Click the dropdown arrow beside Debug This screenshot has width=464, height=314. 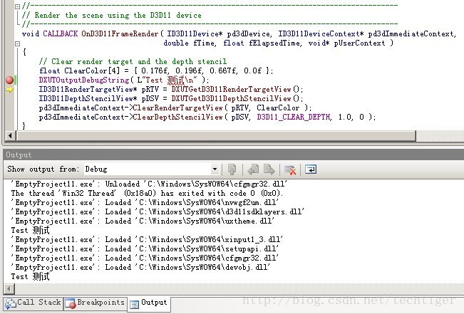click(215, 169)
